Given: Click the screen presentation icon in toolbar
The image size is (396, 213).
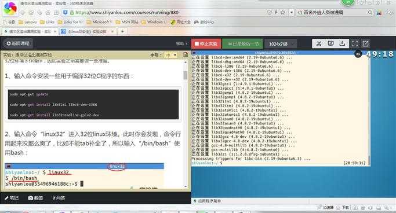Looking at the screenshot, I should [x=330, y=43].
